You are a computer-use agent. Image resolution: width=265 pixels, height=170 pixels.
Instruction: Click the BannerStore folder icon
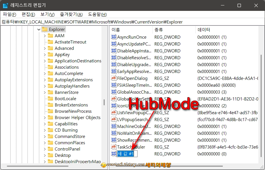[50, 92]
